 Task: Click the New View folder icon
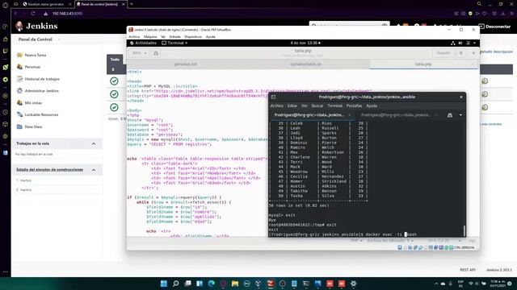tap(19, 126)
